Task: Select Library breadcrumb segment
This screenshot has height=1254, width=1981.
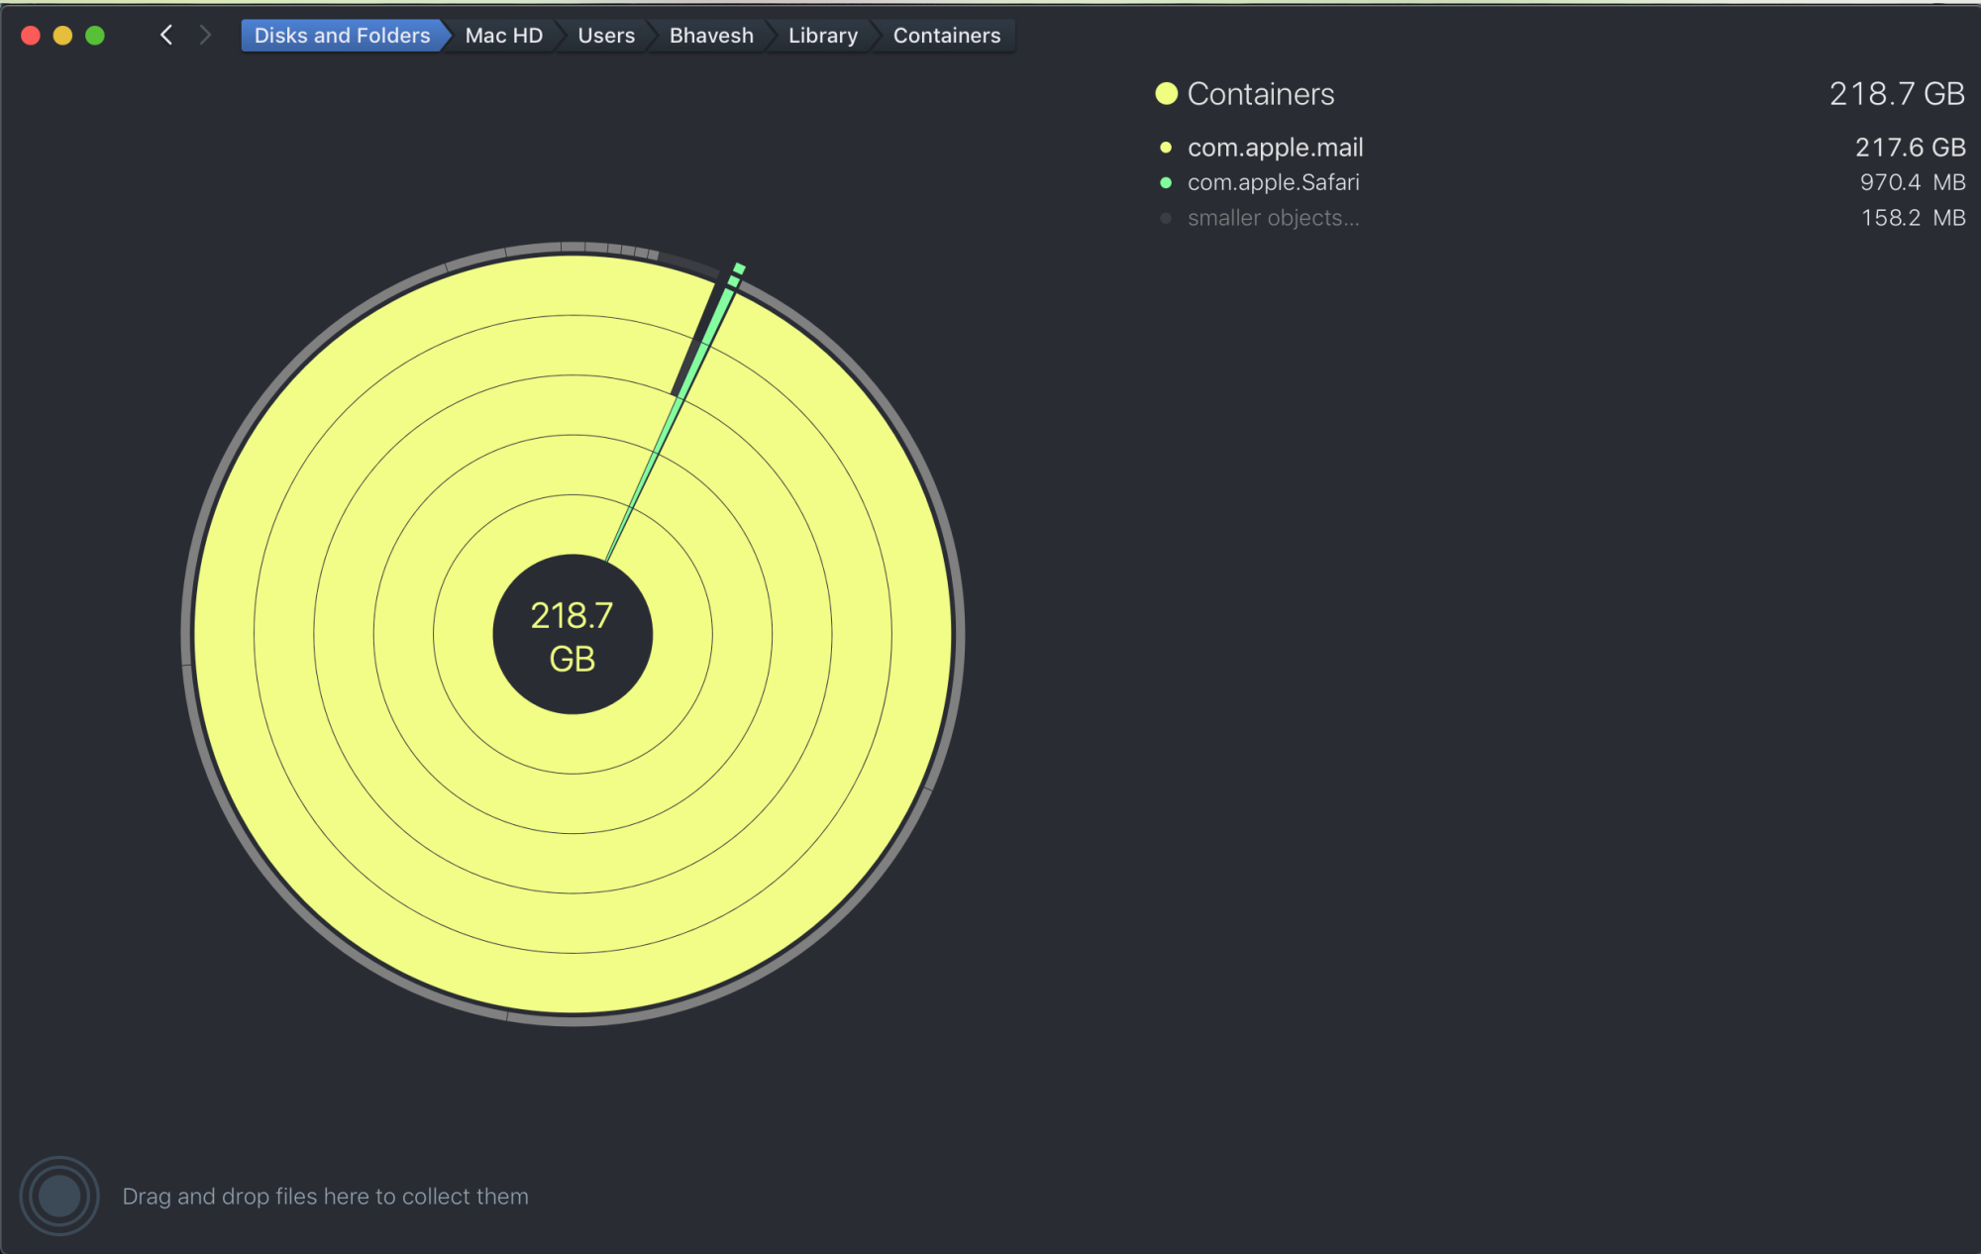Action: (x=822, y=36)
